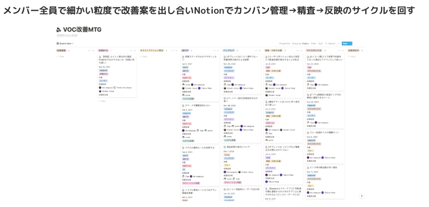Open the Properties menu
Screen dimensions: 429x207
pyautogui.click(x=285, y=43)
